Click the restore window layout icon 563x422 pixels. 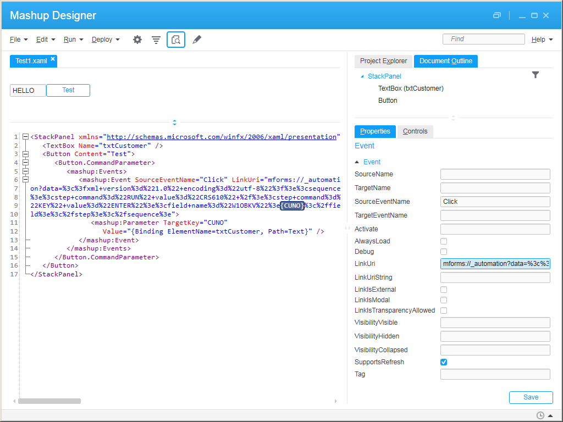(x=497, y=15)
